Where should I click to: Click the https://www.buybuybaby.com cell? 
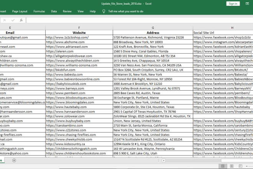point(79,121)
